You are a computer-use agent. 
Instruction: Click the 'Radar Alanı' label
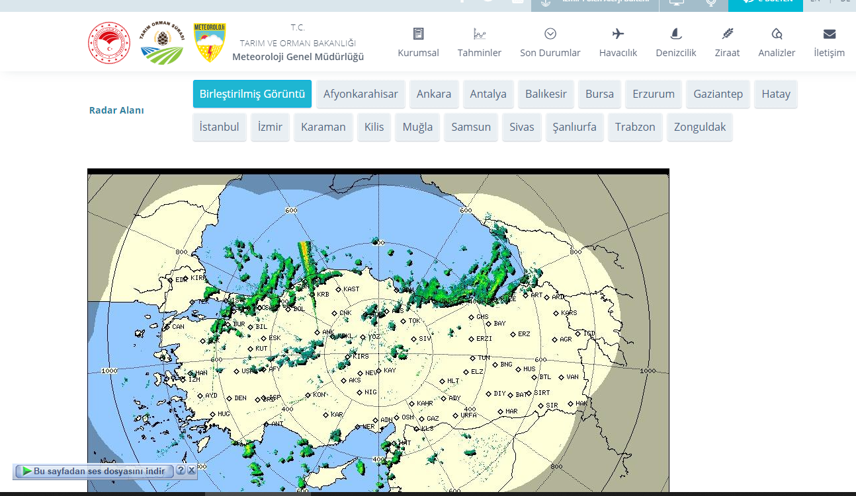(x=116, y=110)
